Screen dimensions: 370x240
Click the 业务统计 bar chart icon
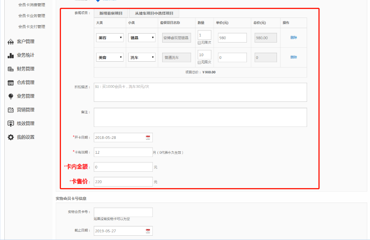pyautogui.click(x=11, y=55)
